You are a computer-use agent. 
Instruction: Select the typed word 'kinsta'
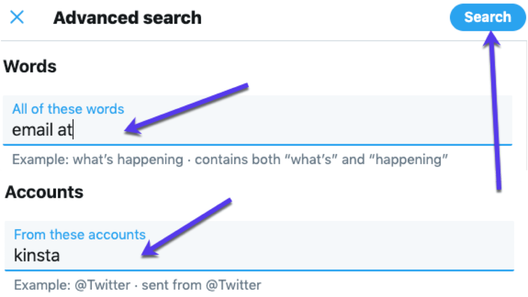coord(38,255)
